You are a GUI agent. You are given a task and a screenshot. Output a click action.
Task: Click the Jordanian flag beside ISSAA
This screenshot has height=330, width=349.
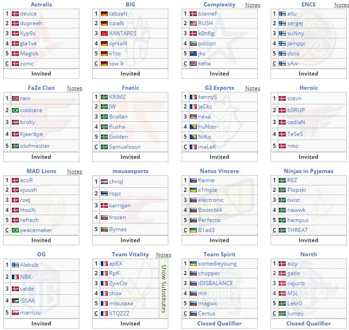(15, 301)
